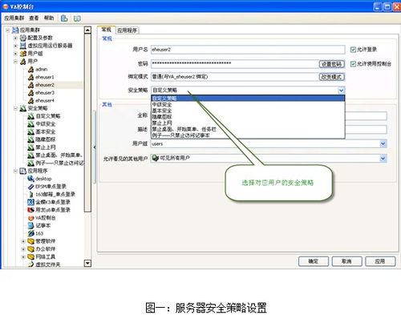This screenshot has height=315, width=401.
Task: Click the toolbar icon before the tabs area
Action: (x=77, y=18)
